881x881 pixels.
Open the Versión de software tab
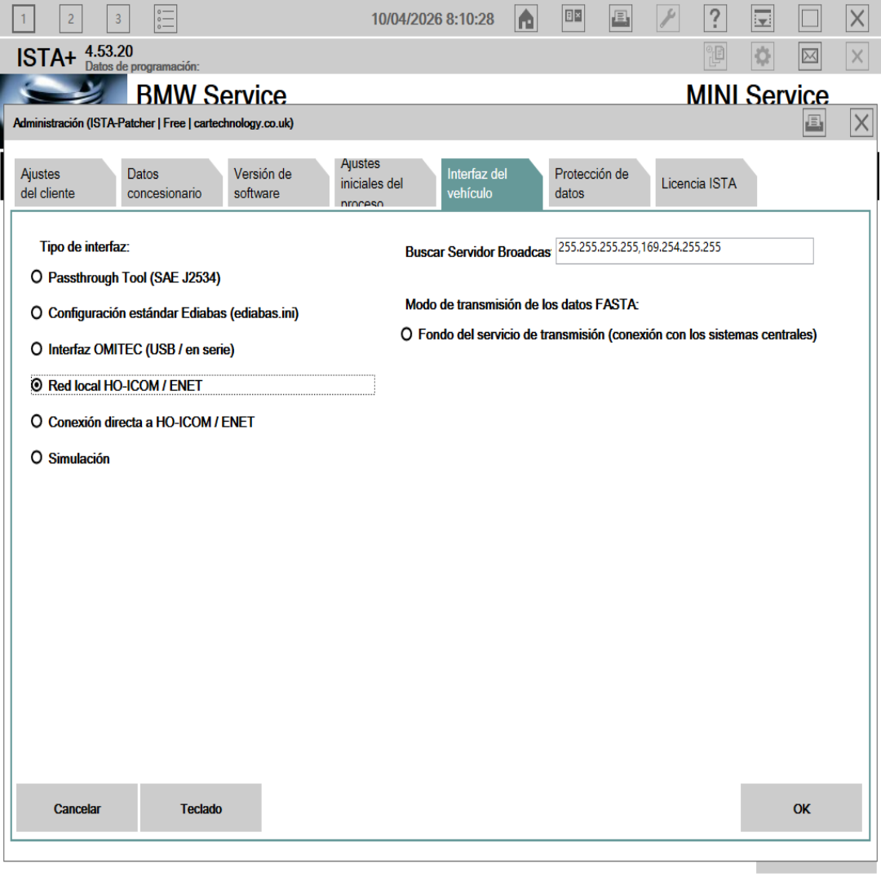pyautogui.click(x=277, y=184)
